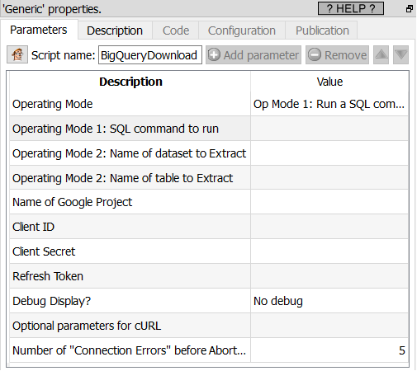Select the Connection Errors value of 5

pos(329,350)
